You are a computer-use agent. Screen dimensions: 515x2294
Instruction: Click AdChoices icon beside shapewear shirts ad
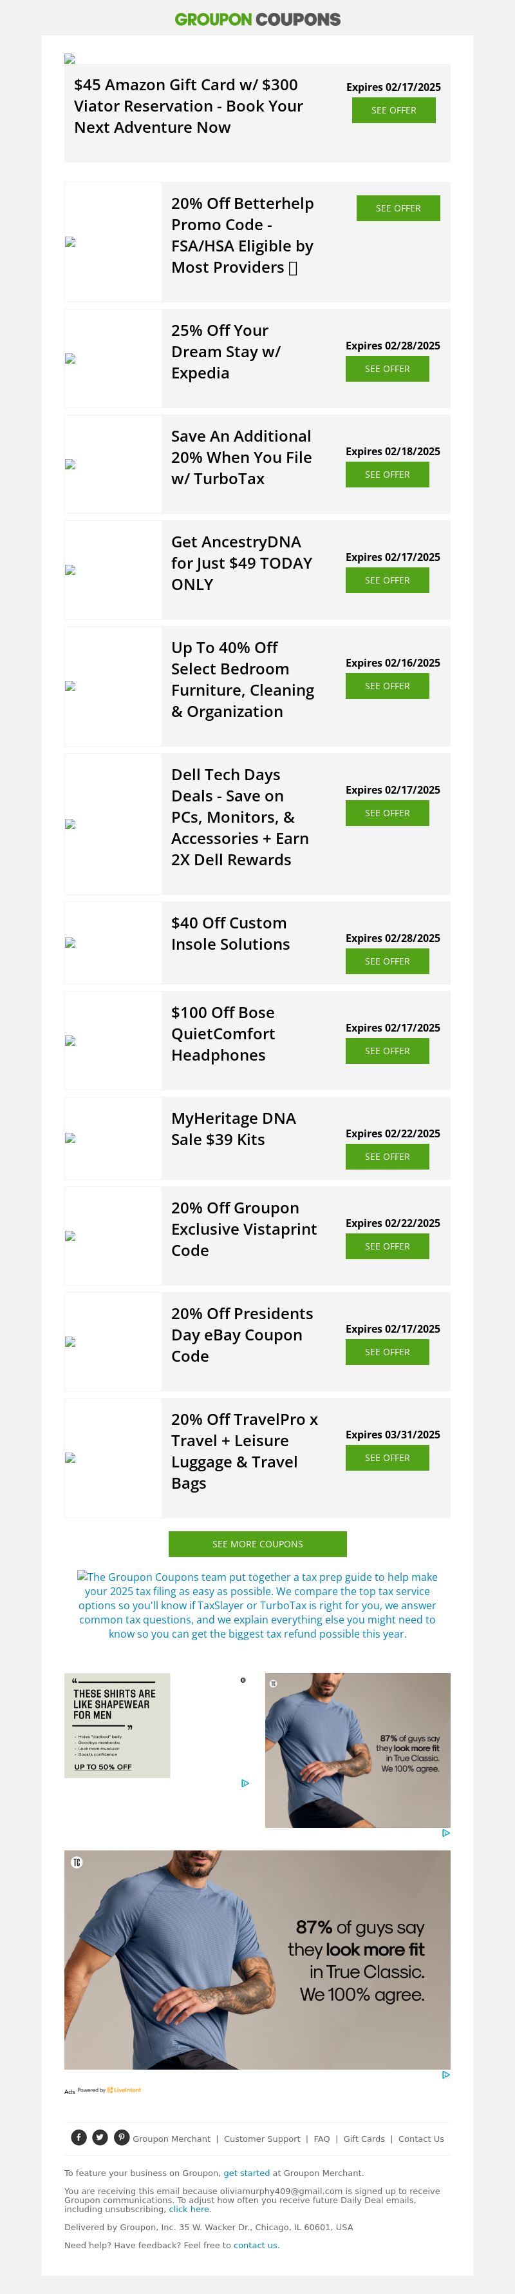coord(245,1784)
